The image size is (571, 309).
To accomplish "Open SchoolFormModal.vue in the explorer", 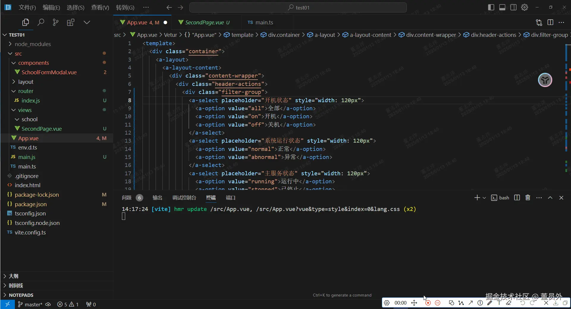I will [x=49, y=72].
